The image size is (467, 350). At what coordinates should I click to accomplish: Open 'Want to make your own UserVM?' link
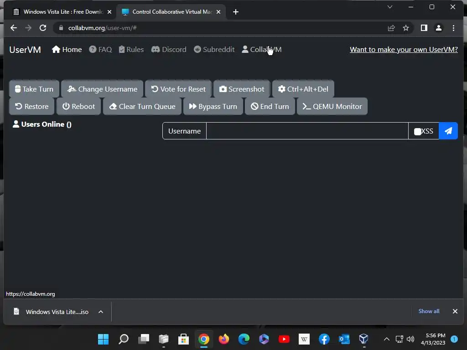pyautogui.click(x=404, y=49)
